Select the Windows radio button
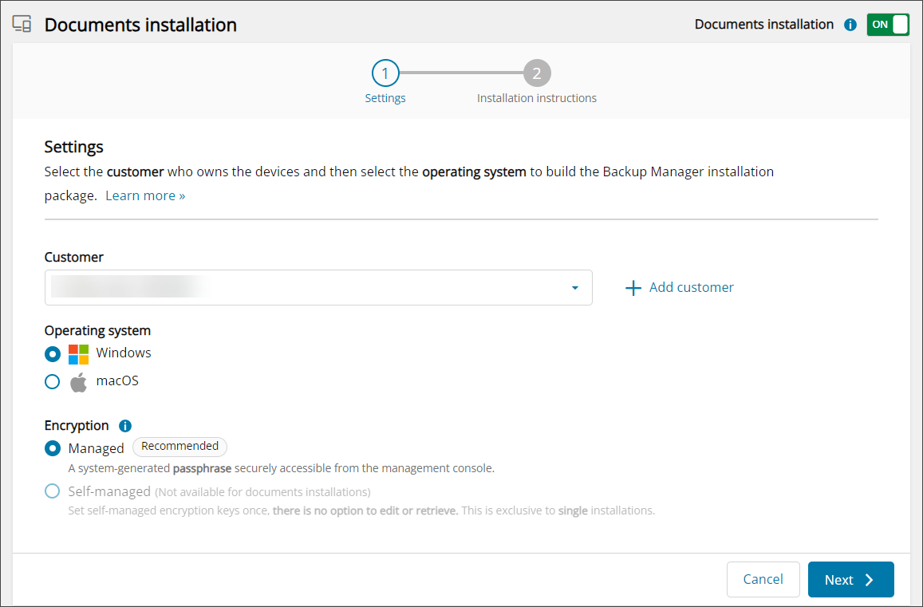The image size is (923, 607). (x=53, y=354)
